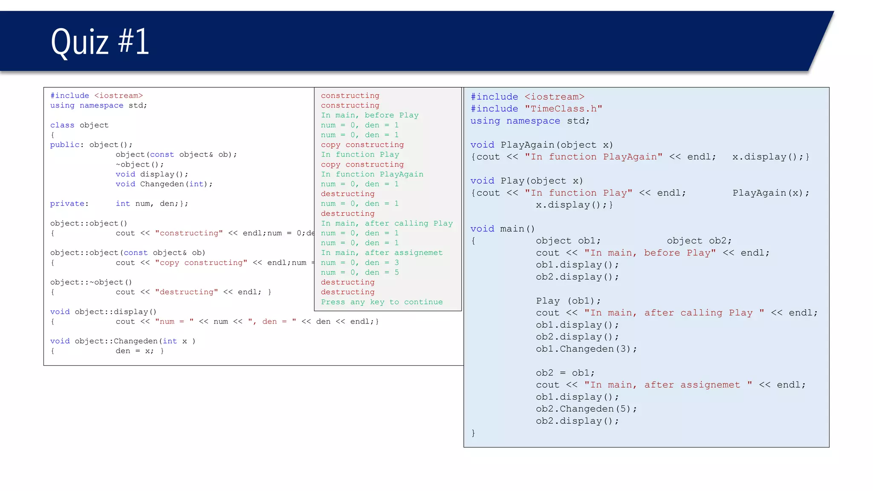Click the 'ob2.Changeden(5);' statement
The image size is (873, 491).
click(x=586, y=409)
